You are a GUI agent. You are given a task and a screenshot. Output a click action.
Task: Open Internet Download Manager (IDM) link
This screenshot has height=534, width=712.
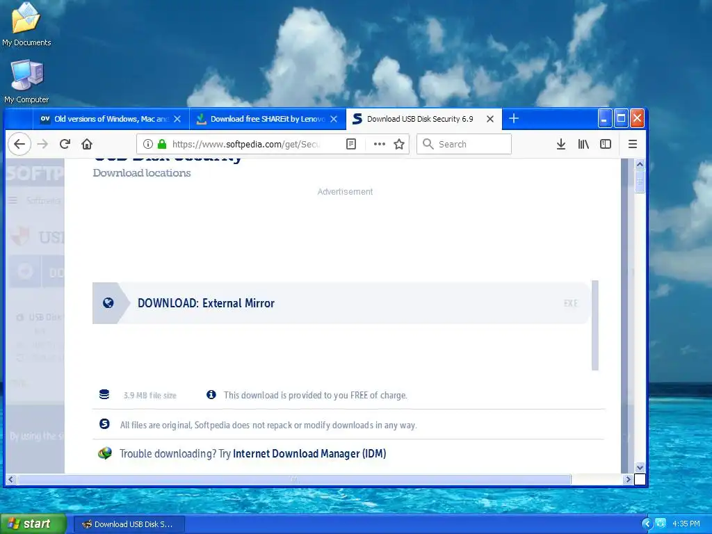coord(309,453)
